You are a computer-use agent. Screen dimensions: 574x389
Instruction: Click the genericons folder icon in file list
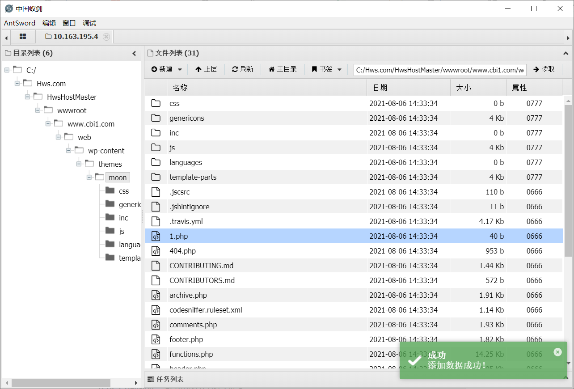coord(156,118)
